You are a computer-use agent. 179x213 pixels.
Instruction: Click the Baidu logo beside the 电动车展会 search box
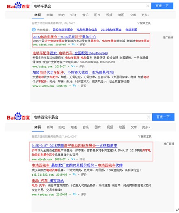[x=18, y=5]
